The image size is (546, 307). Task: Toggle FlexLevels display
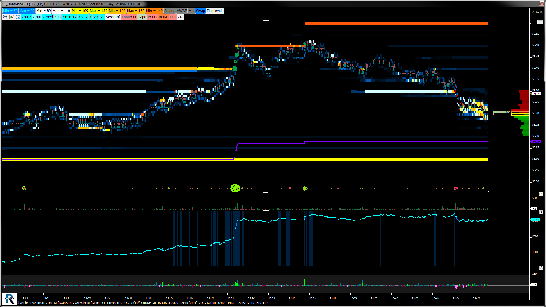coord(215,11)
